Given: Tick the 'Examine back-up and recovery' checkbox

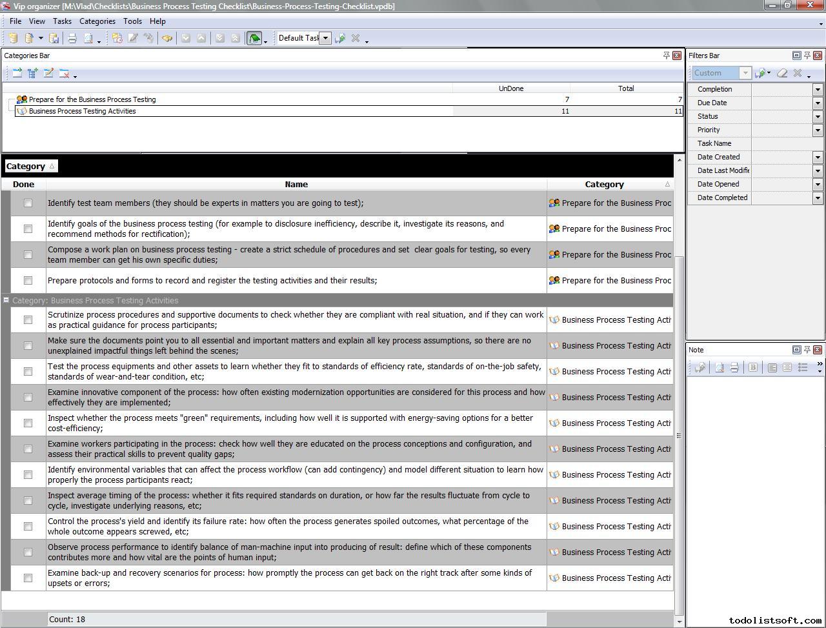Looking at the screenshot, I should 28,578.
